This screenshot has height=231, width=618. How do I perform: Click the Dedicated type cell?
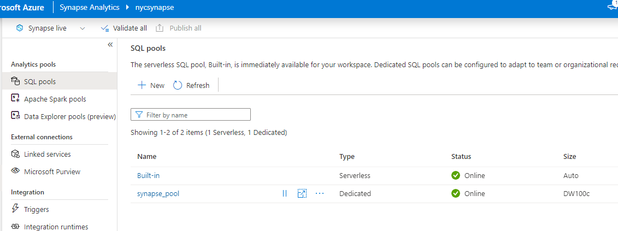point(355,193)
